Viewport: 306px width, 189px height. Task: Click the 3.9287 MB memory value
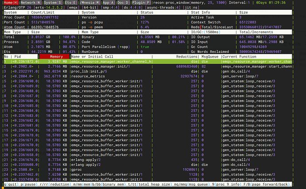tap(58, 62)
